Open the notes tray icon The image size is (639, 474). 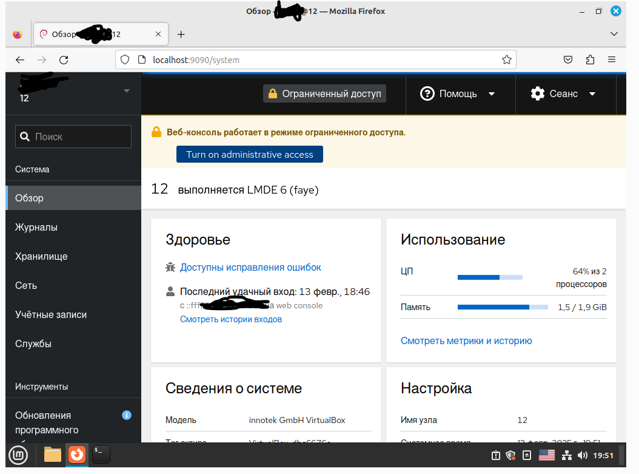click(x=526, y=455)
